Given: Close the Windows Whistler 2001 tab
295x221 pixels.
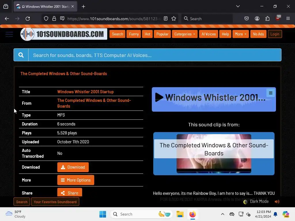Looking at the screenshot, I should tap(73, 6).
